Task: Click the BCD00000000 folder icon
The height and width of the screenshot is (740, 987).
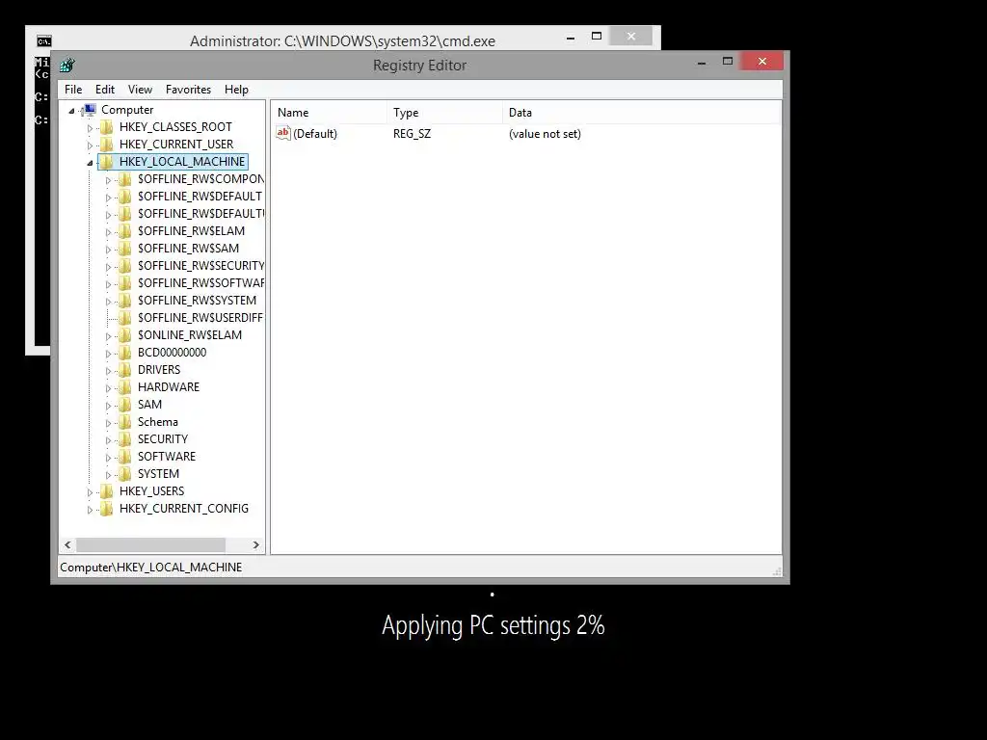Action: click(x=125, y=353)
